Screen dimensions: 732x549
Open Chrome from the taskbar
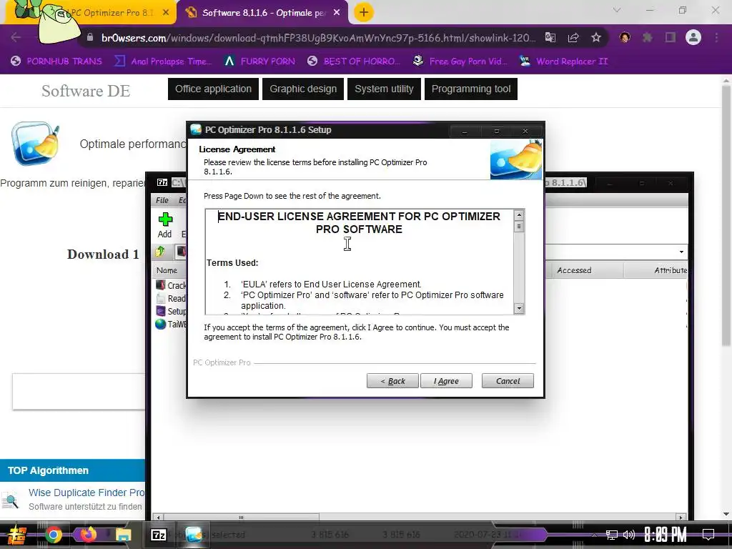[x=53, y=535]
